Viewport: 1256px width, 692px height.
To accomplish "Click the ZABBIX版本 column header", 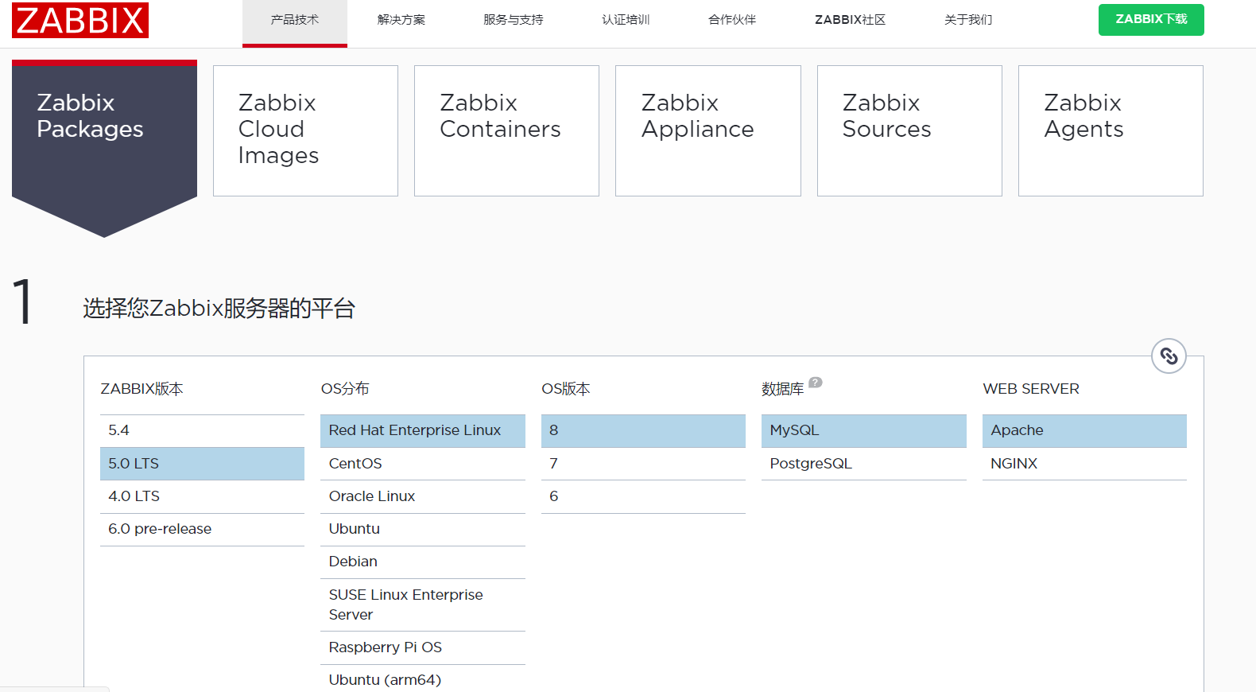I will [141, 389].
